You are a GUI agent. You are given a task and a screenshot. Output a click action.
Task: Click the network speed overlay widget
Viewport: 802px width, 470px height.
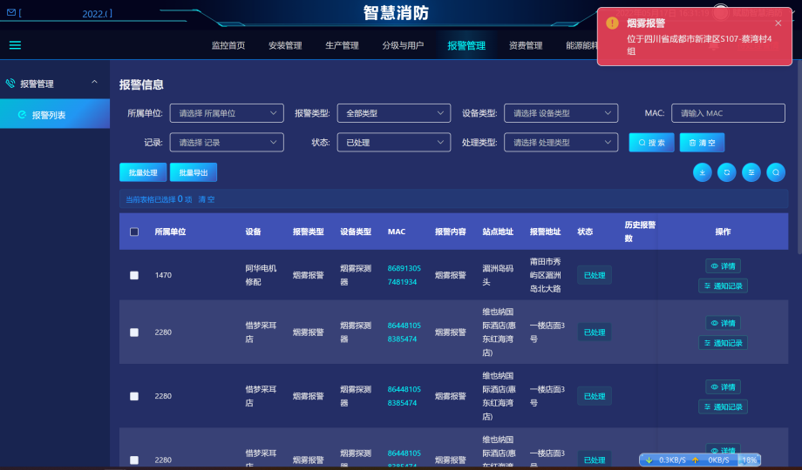[700, 460]
